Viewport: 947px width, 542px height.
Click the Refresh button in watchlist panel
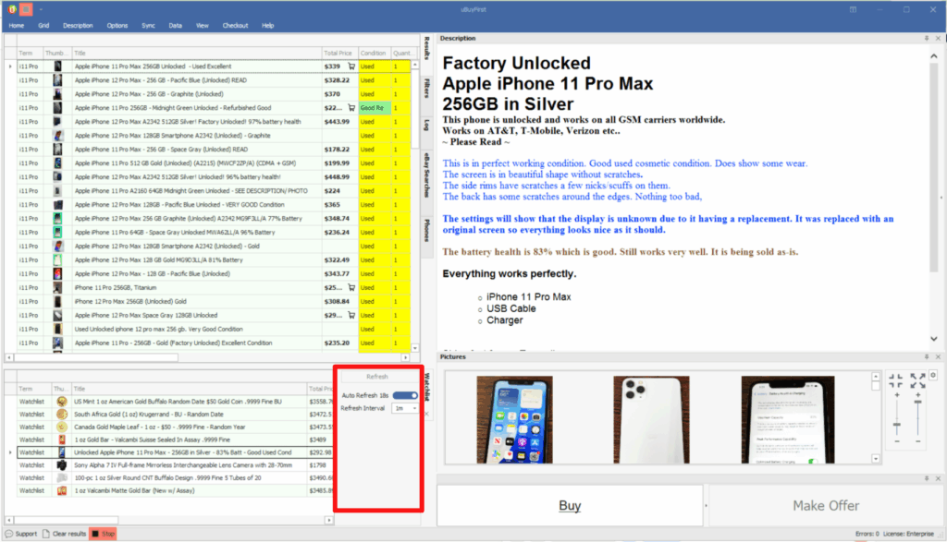(x=377, y=377)
